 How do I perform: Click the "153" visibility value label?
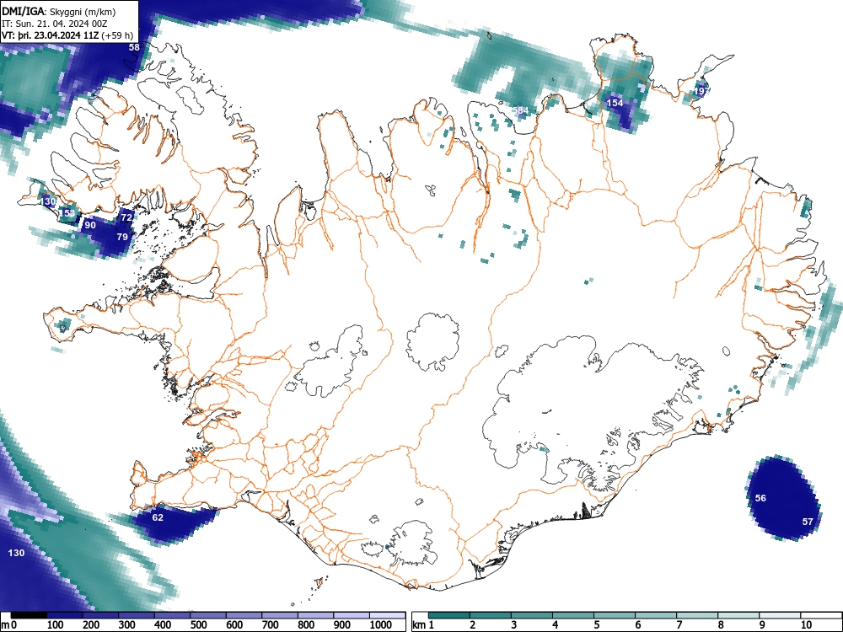click(x=67, y=213)
